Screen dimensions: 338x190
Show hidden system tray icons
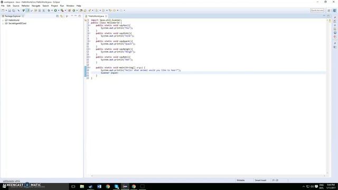pyautogui.click(x=304, y=186)
